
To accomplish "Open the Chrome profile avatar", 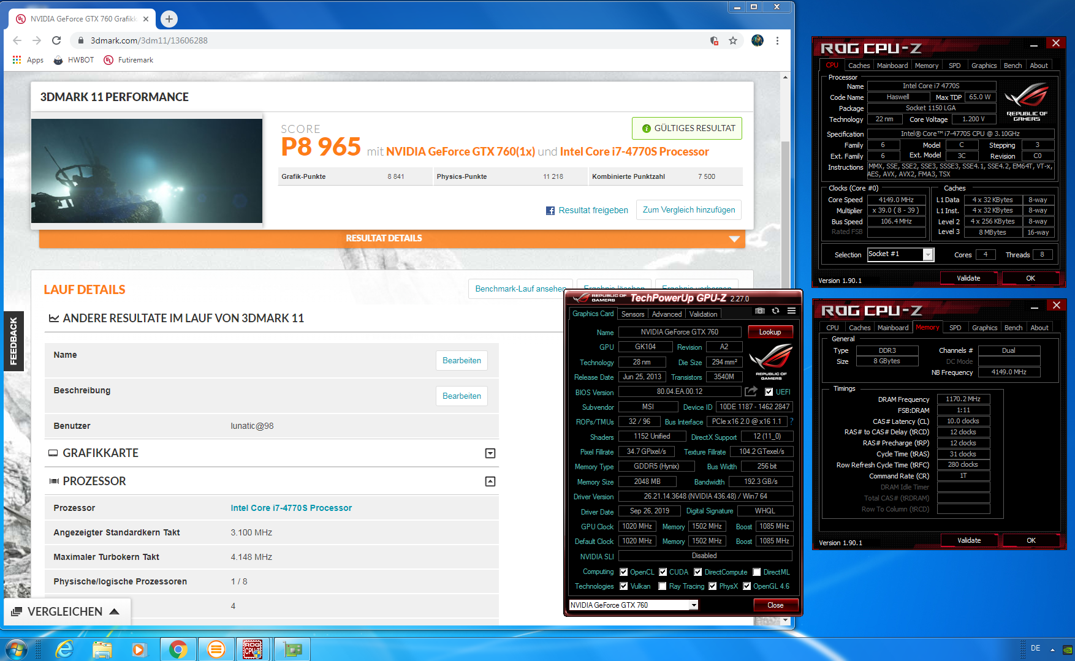I will pyautogui.click(x=758, y=40).
